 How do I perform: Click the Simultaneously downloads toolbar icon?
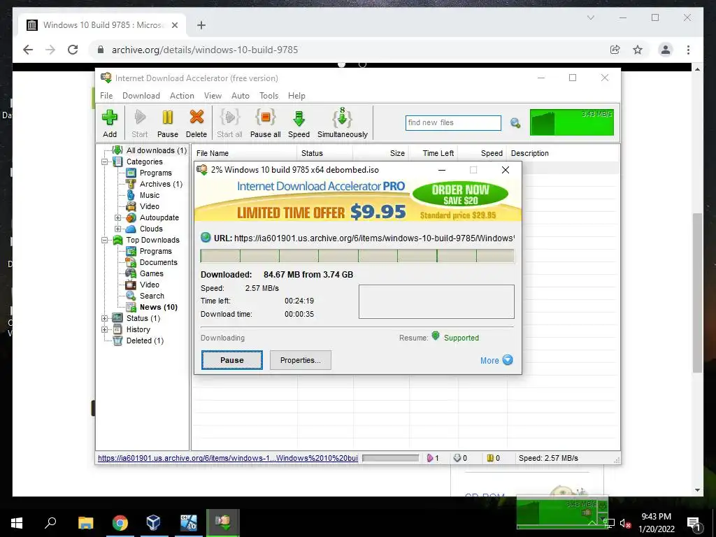coord(343,123)
